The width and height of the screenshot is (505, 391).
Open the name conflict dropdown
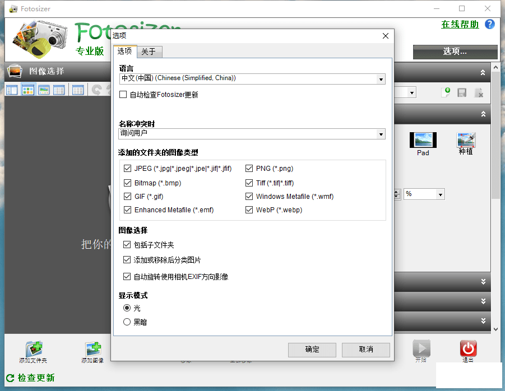381,134
